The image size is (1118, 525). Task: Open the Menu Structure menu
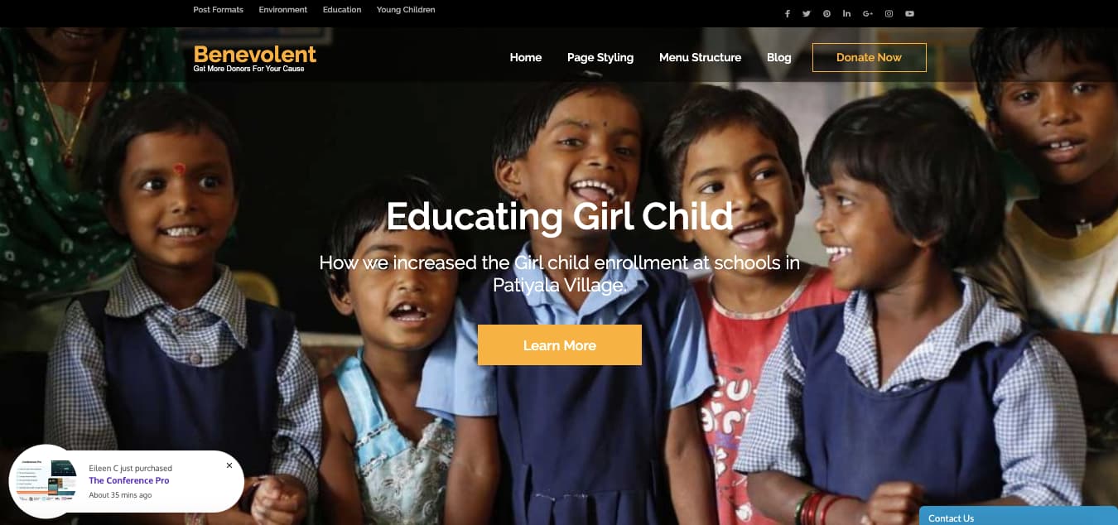[x=700, y=57]
